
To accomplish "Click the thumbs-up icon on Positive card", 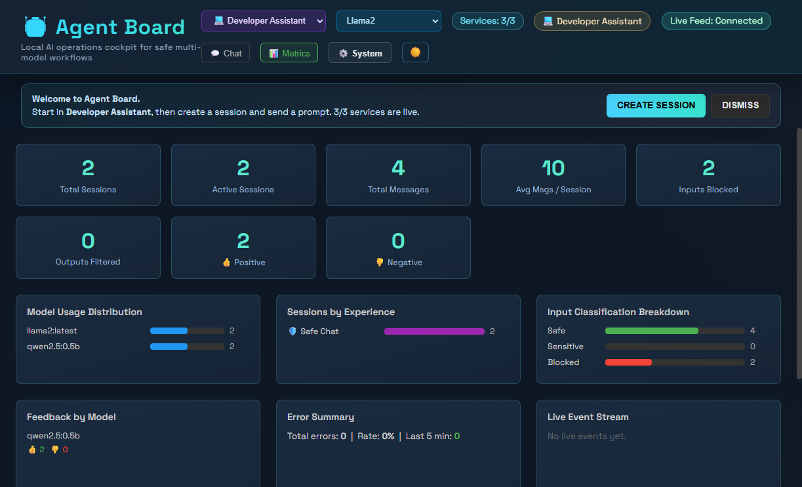I will pos(226,263).
